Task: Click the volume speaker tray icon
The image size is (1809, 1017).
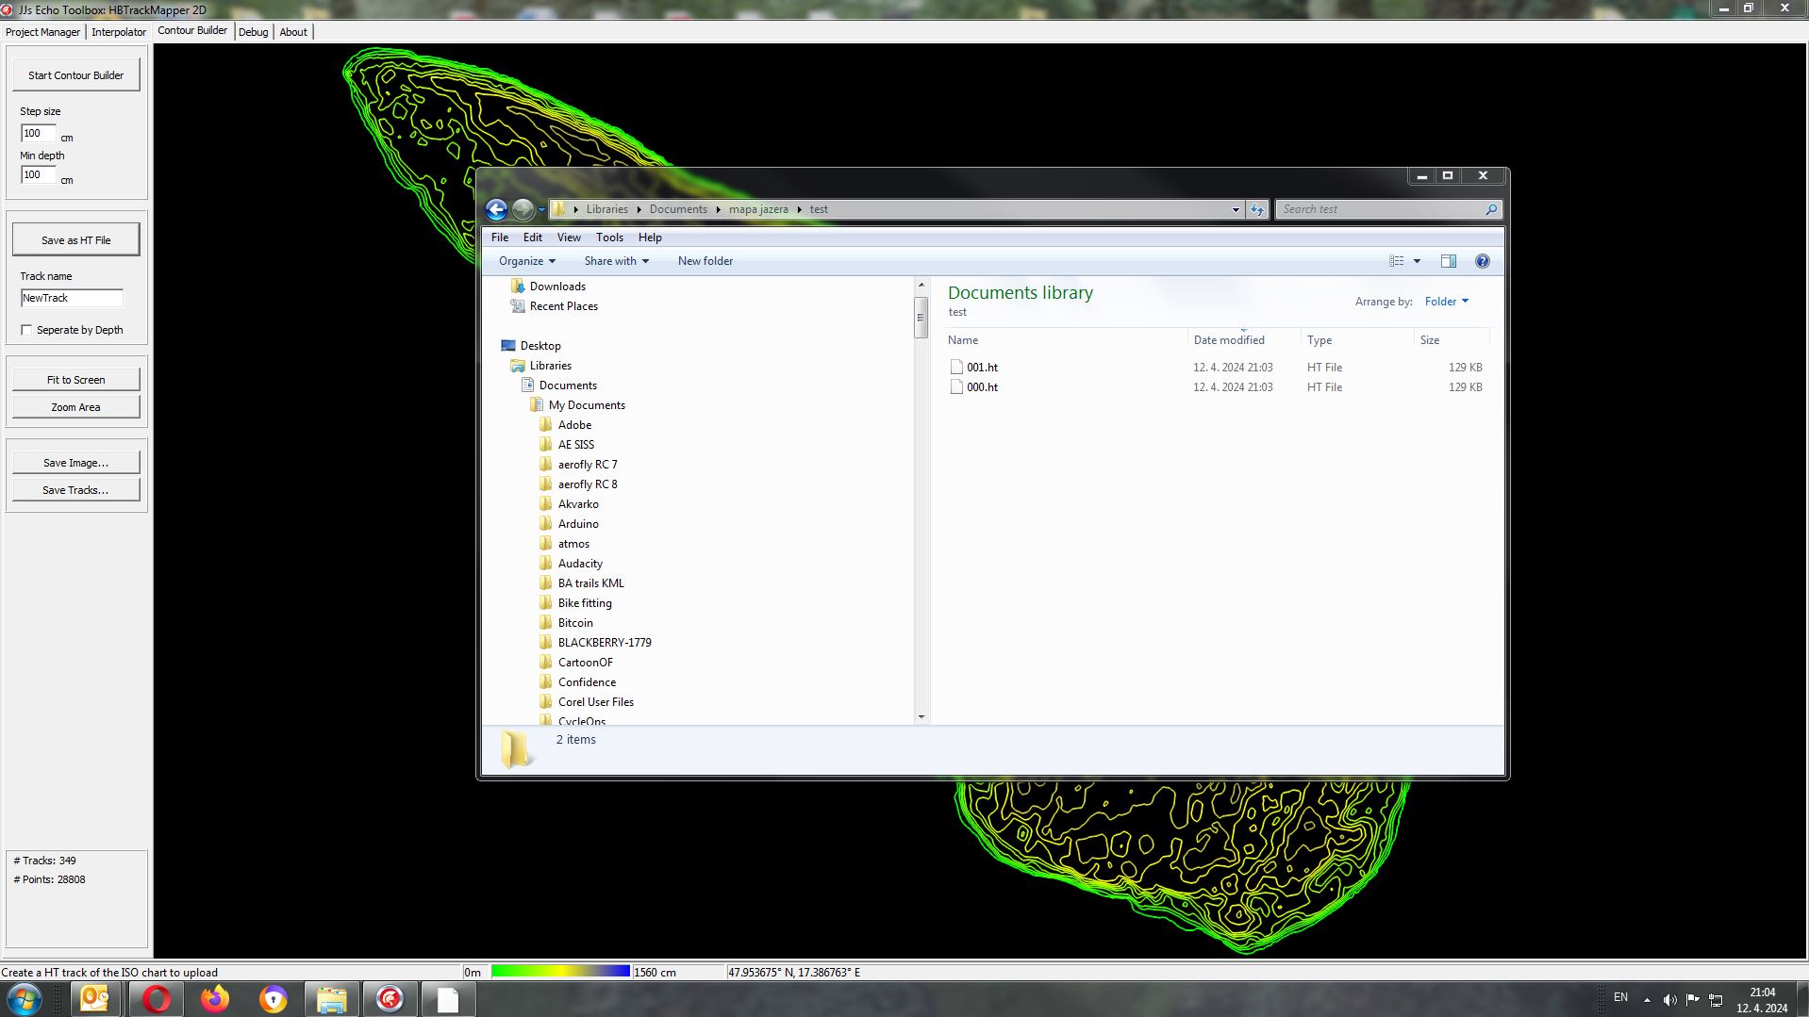Action: 1669,999
